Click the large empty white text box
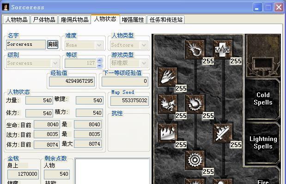Screen dimensions: 286x184 click(112, 171)
